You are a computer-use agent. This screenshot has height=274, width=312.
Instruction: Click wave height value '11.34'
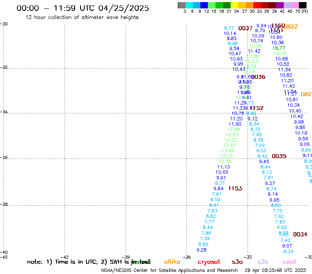(x=284, y=70)
